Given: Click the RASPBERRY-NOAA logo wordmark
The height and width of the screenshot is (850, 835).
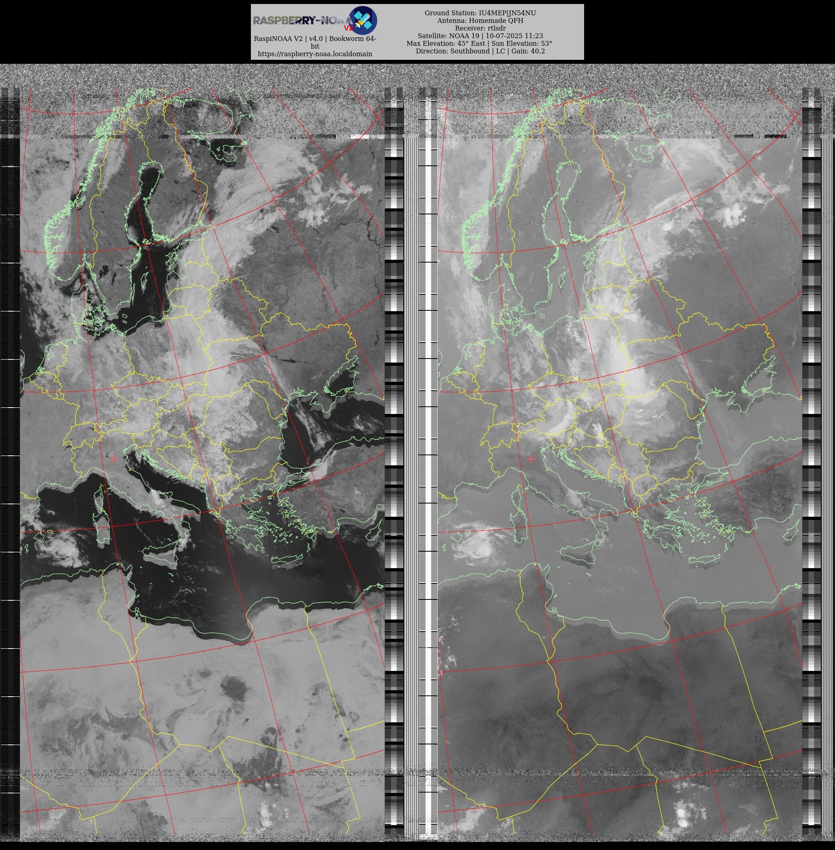Looking at the screenshot, I should click(303, 20).
